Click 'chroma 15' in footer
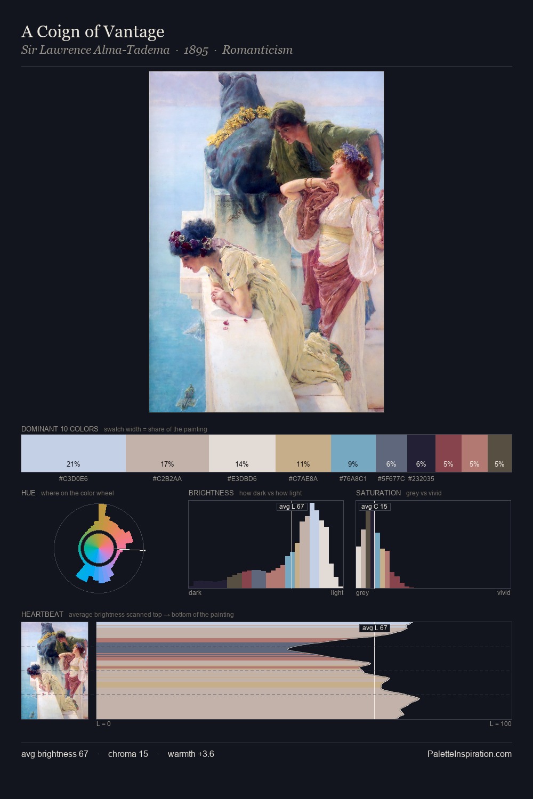The height and width of the screenshot is (799, 533). pos(128,754)
